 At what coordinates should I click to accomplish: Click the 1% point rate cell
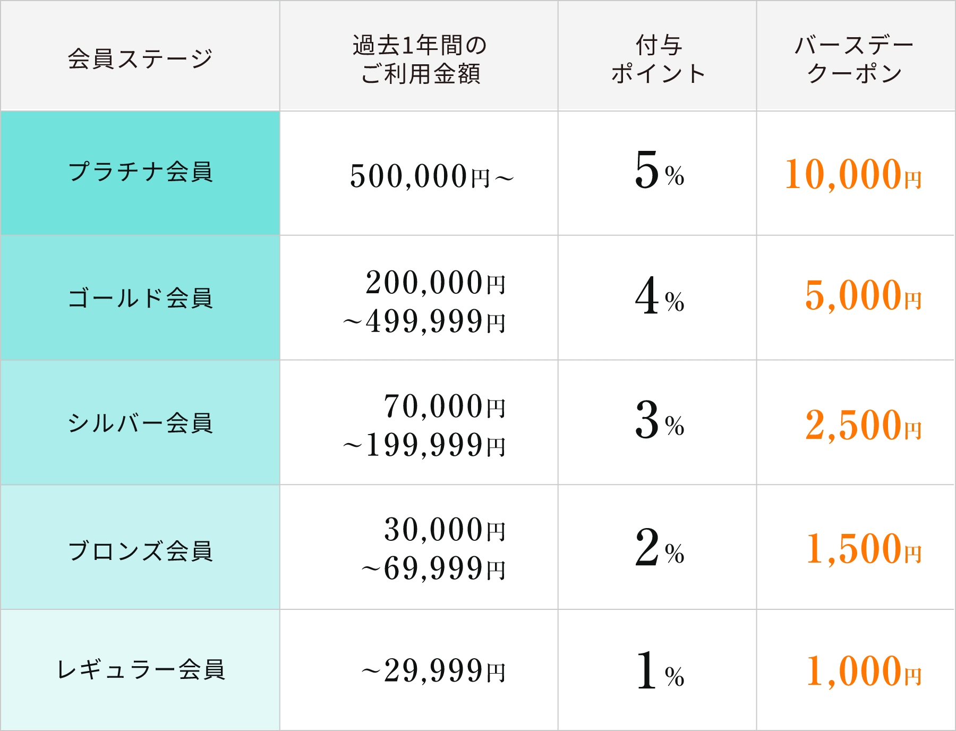coord(659,671)
